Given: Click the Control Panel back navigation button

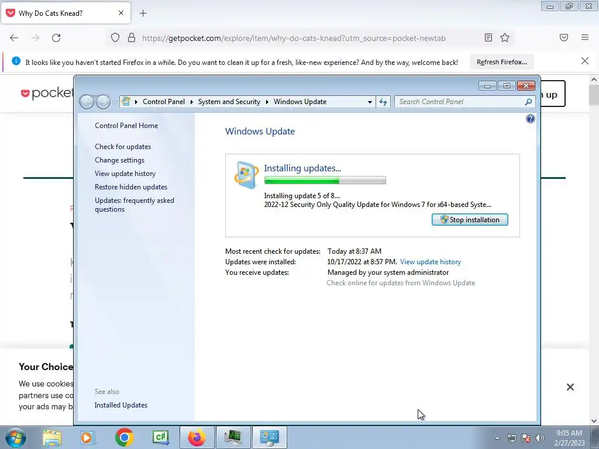Looking at the screenshot, I should pyautogui.click(x=87, y=102).
